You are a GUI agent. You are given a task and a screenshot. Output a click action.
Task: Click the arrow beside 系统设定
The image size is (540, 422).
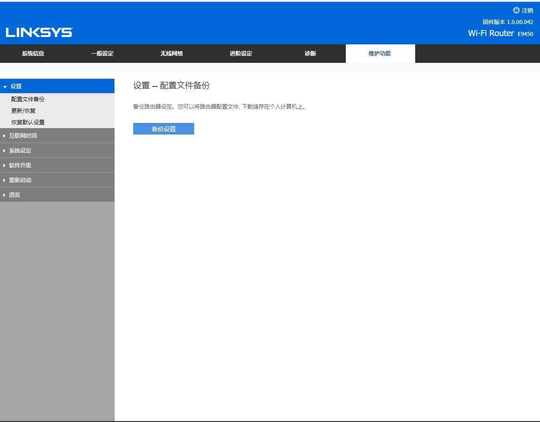5,150
